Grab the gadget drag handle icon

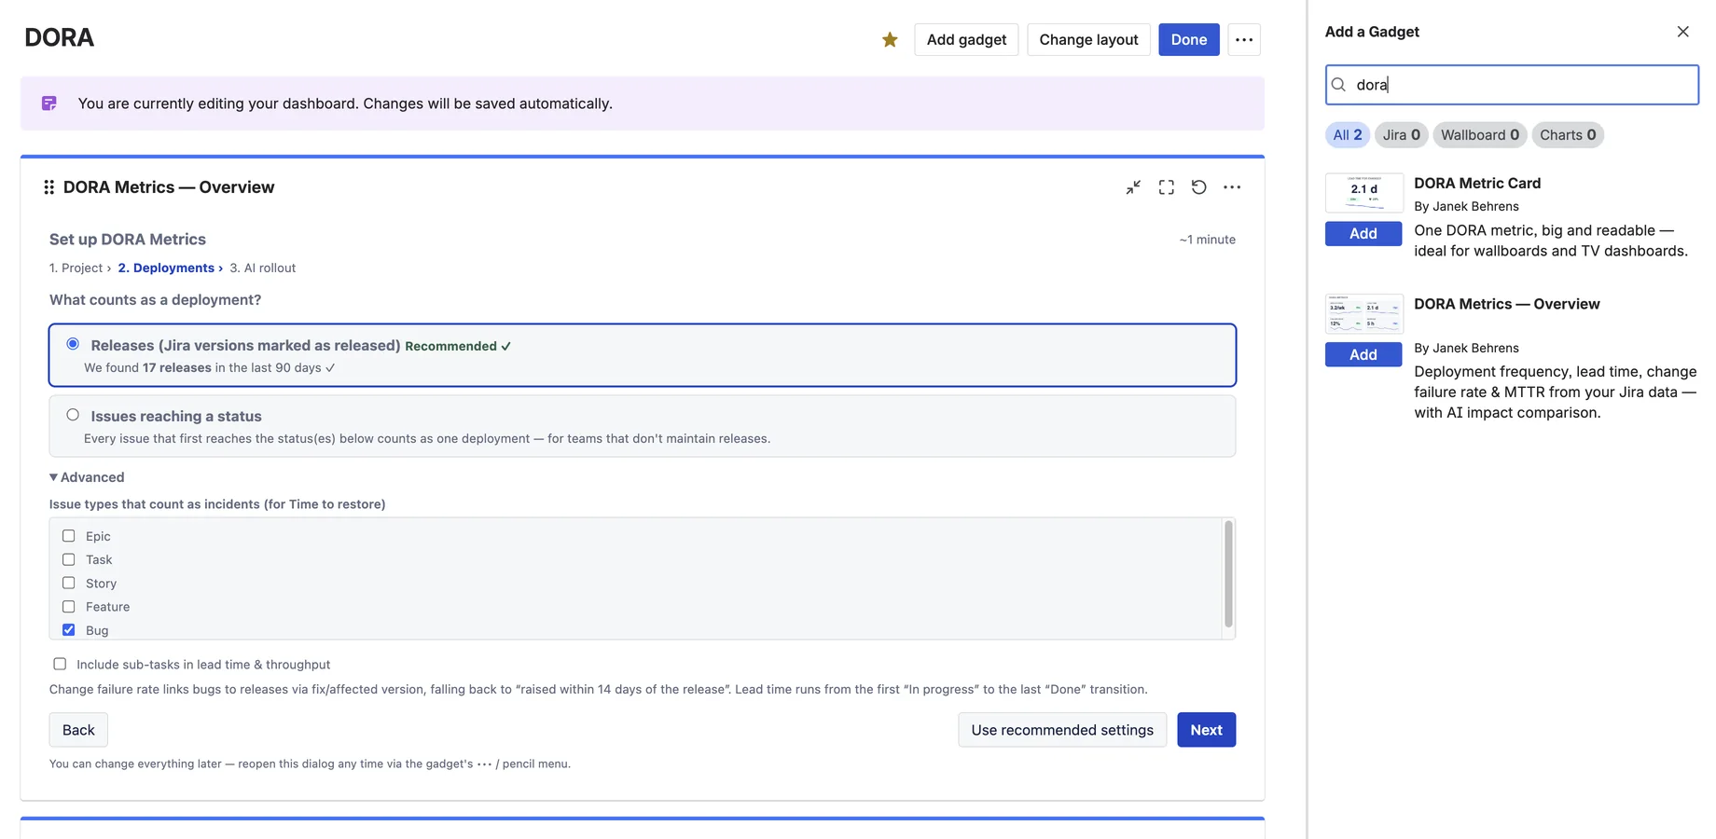(x=48, y=187)
